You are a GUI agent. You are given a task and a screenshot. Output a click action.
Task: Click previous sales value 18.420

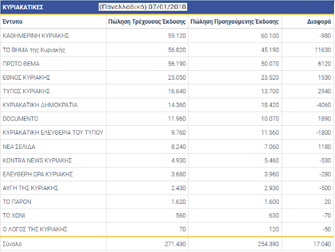coord(270,105)
